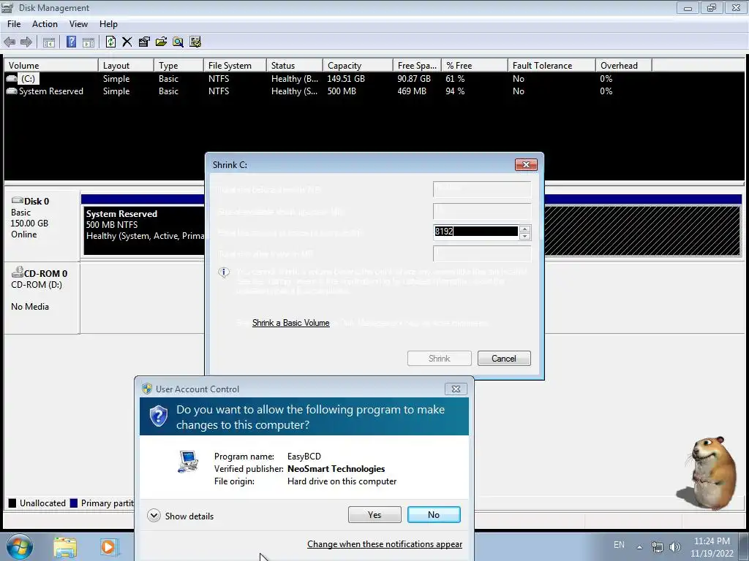Click the EN language indicator
Viewport: 749px width, 561px height.
[619, 545]
